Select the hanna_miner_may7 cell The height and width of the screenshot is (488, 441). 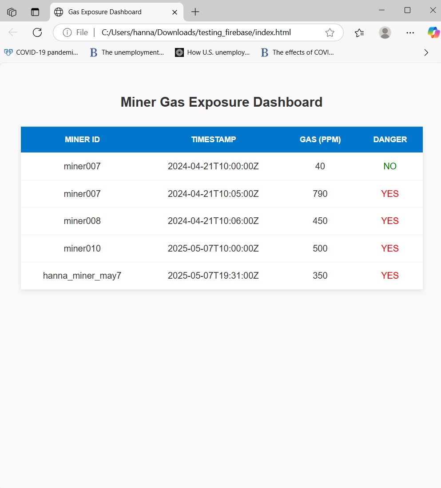pyautogui.click(x=82, y=276)
